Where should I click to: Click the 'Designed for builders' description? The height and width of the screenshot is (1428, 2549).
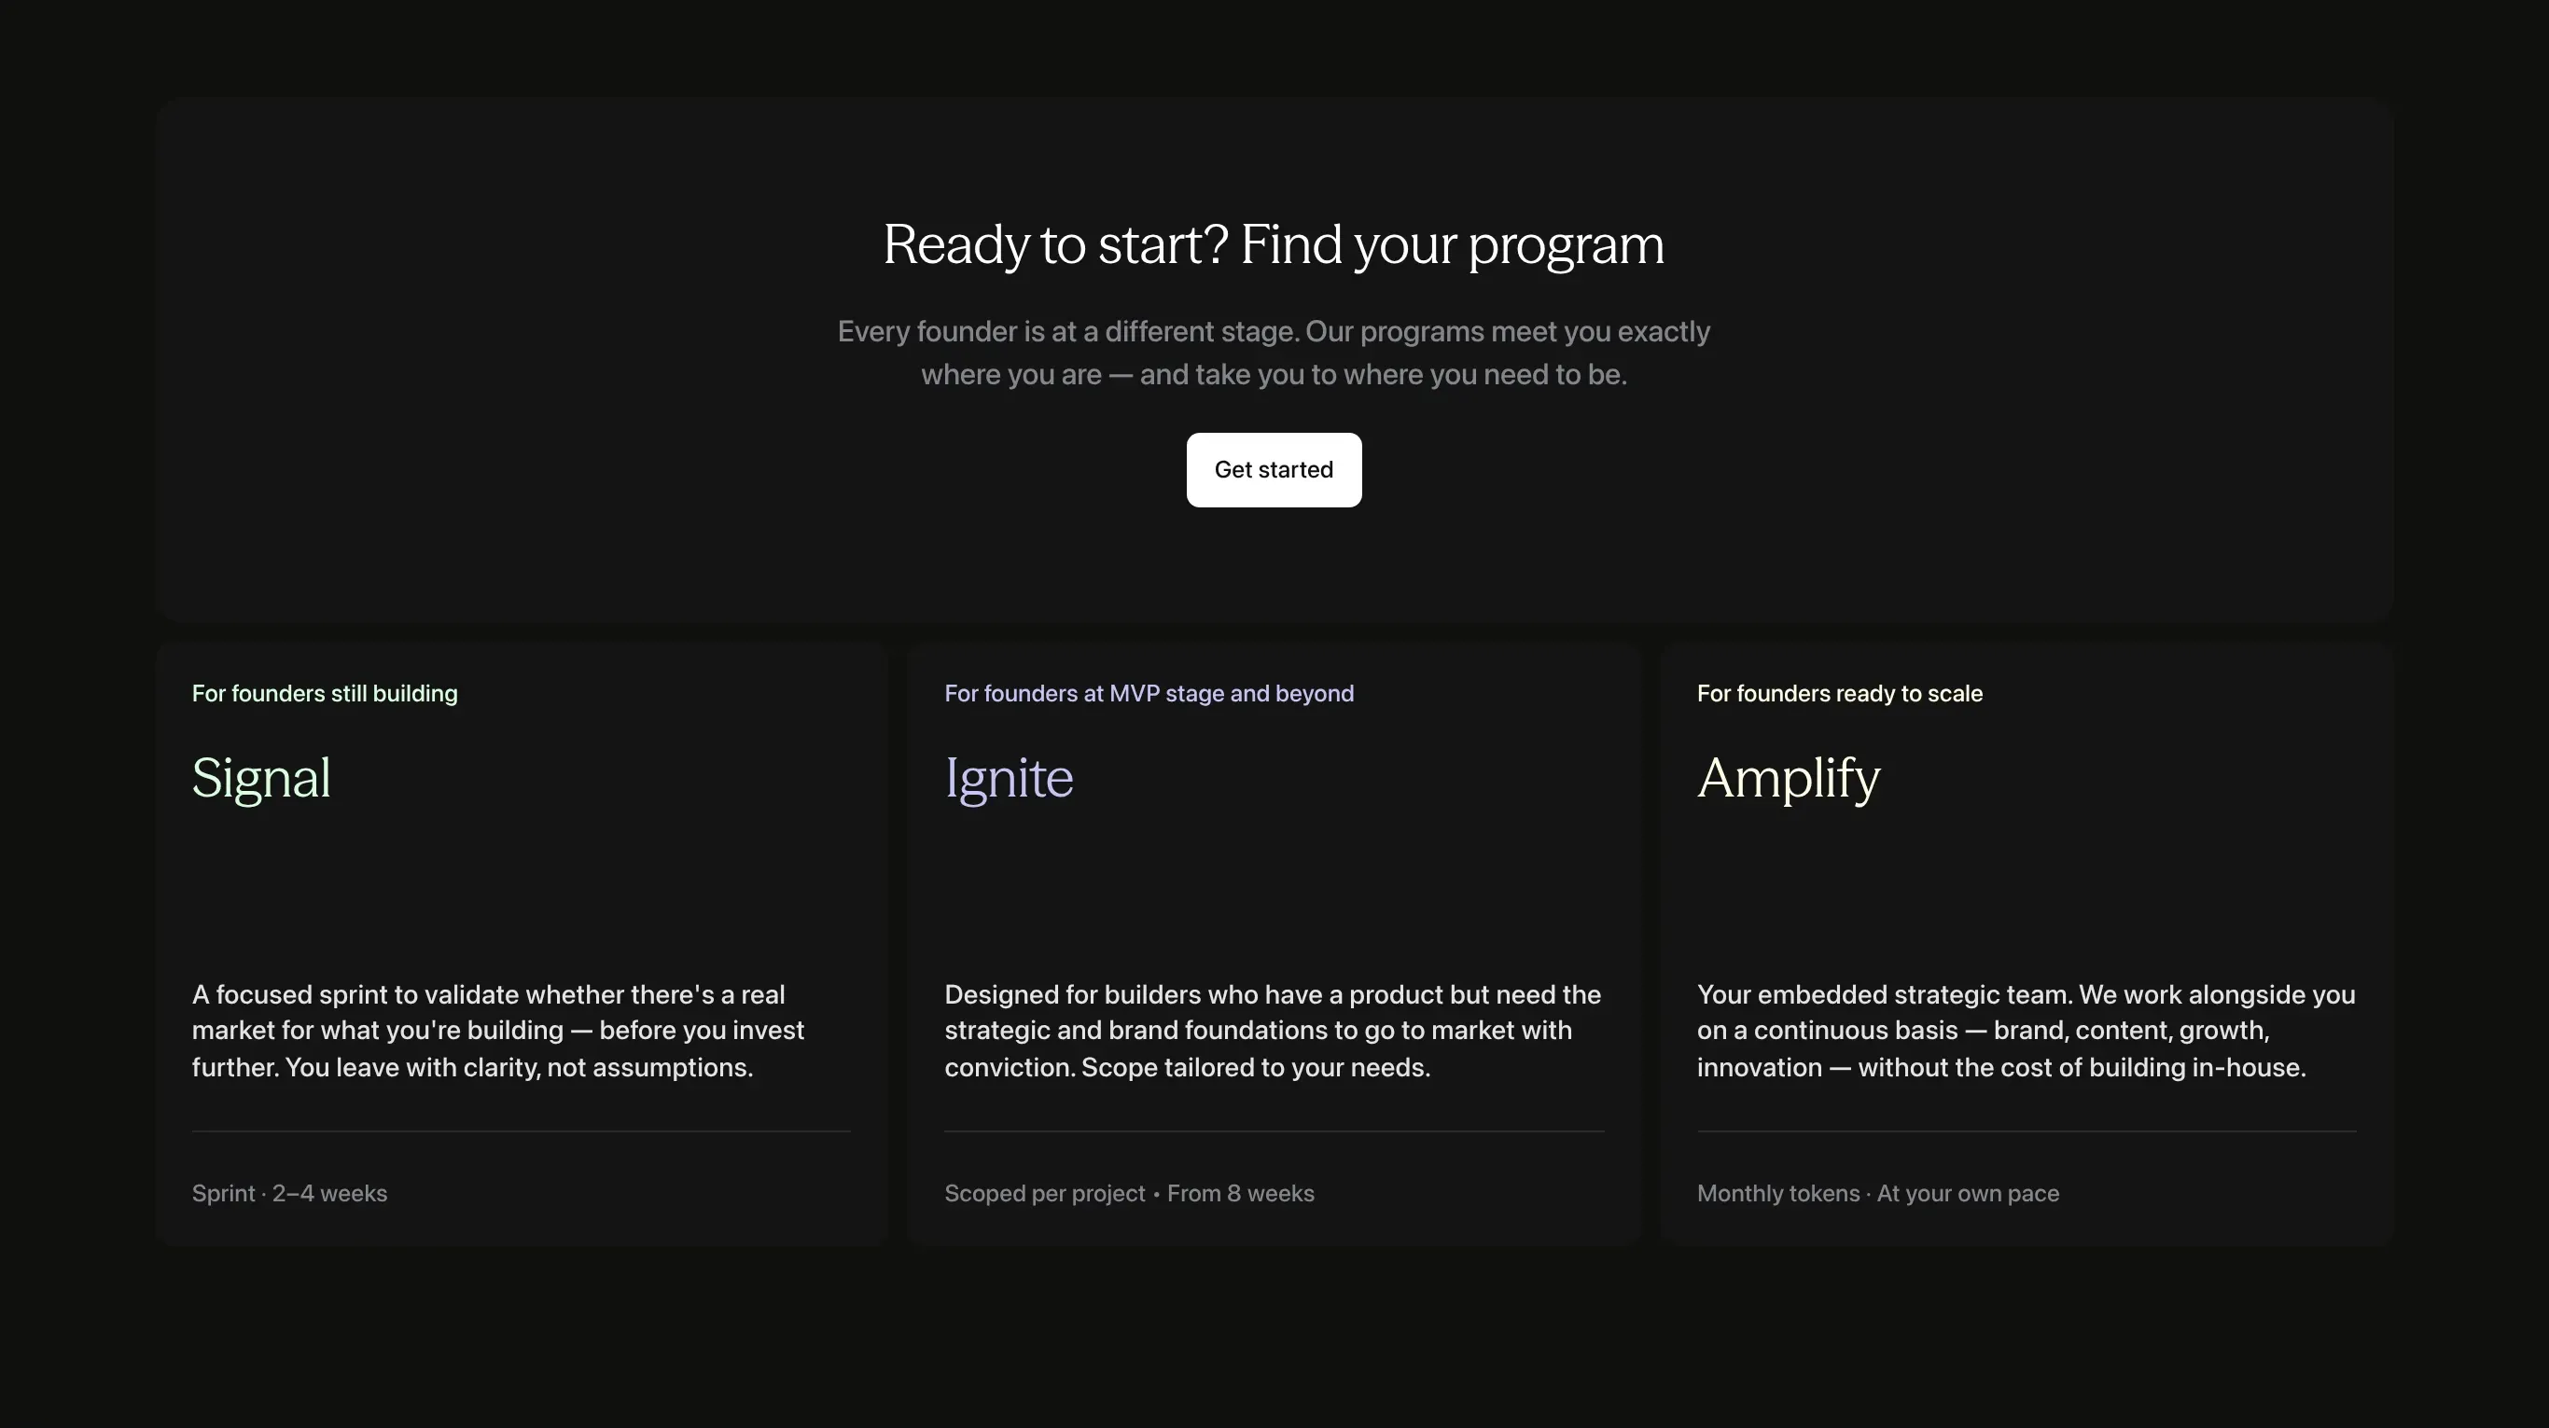tap(1273, 1031)
